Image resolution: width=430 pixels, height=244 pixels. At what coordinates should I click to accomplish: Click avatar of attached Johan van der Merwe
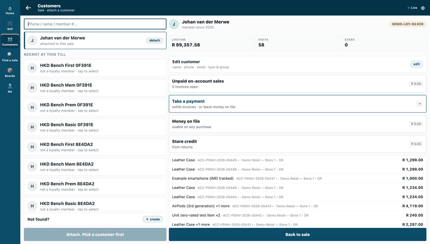[x=32, y=40]
